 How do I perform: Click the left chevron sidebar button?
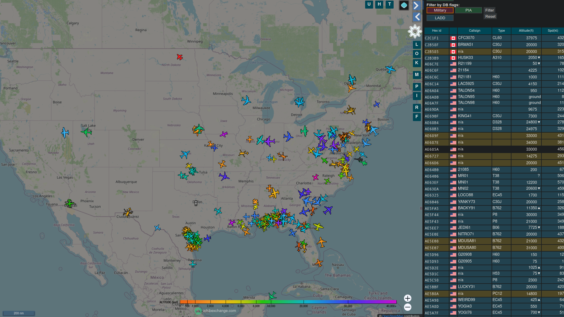pos(417,17)
